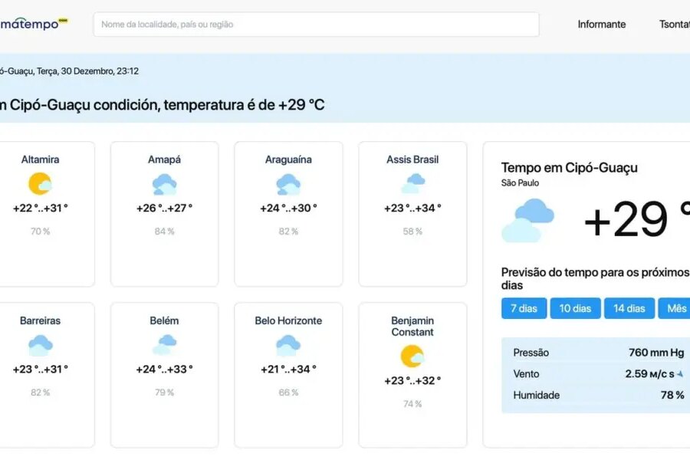Open the Belo Horizonte city link
Image resolution: width=690 pixels, height=460 pixels.
click(288, 320)
